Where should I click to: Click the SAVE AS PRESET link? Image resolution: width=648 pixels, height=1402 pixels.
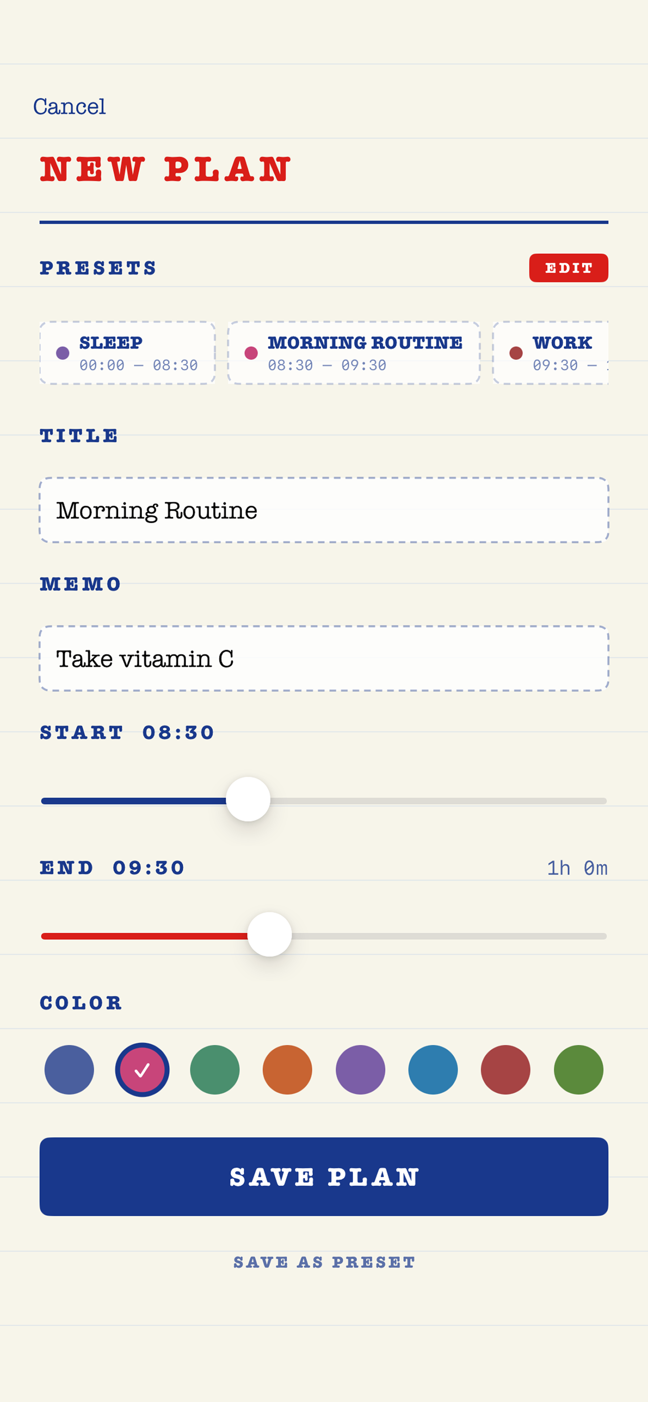tap(325, 1262)
